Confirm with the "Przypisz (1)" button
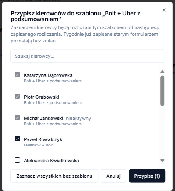175x191 pixels. point(147,176)
